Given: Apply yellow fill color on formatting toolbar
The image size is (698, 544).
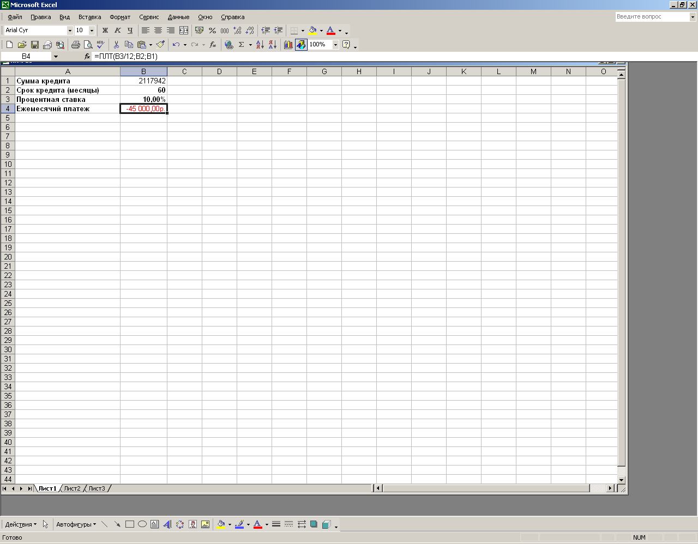Looking at the screenshot, I should (313, 31).
